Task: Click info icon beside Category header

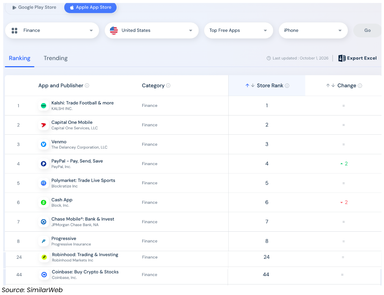Action: 168,85
